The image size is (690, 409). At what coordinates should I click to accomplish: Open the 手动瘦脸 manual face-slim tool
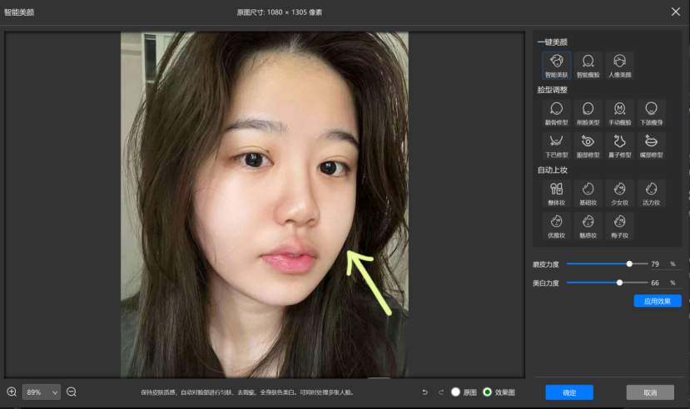tap(619, 113)
